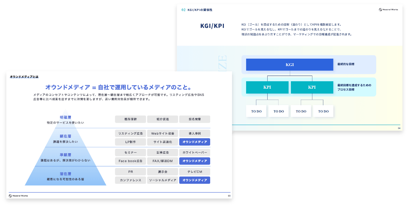Select the ホワイトペーパー tag
This screenshot has width=409, height=207.
195,153
